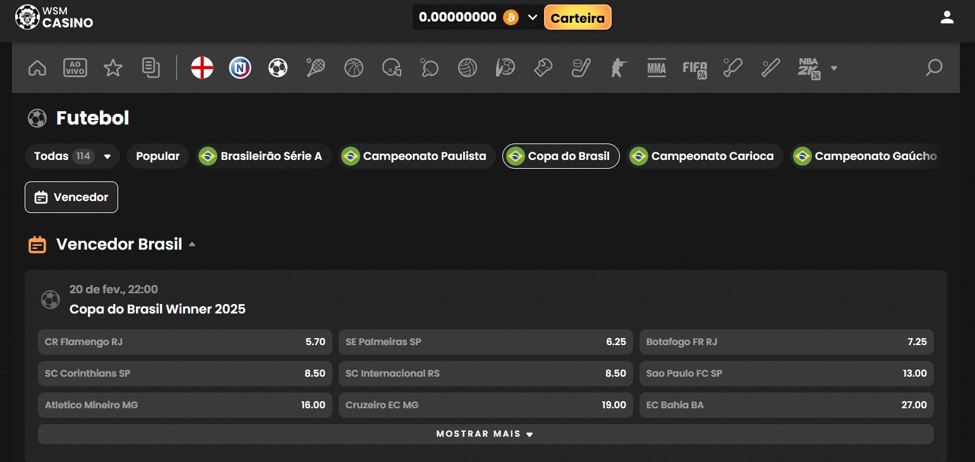This screenshot has height=462, width=975.
Task: Select the blue N league shortcut icon
Action: coord(240,68)
